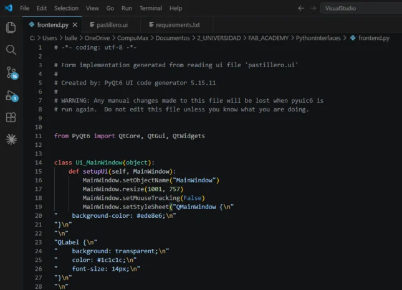Go forward with the right arrow
This screenshot has height=290, width=402.
[313, 8]
